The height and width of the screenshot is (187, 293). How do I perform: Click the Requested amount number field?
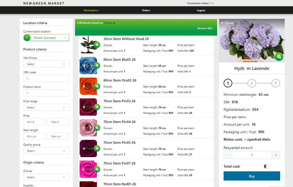click(252, 155)
